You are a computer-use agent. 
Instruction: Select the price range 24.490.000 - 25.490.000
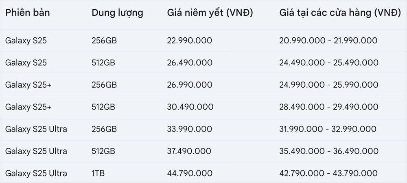coord(329,63)
